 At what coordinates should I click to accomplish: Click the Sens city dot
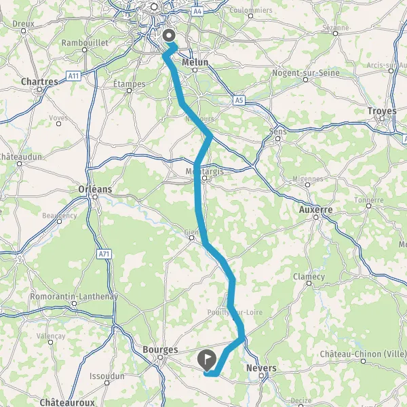click(277, 139)
